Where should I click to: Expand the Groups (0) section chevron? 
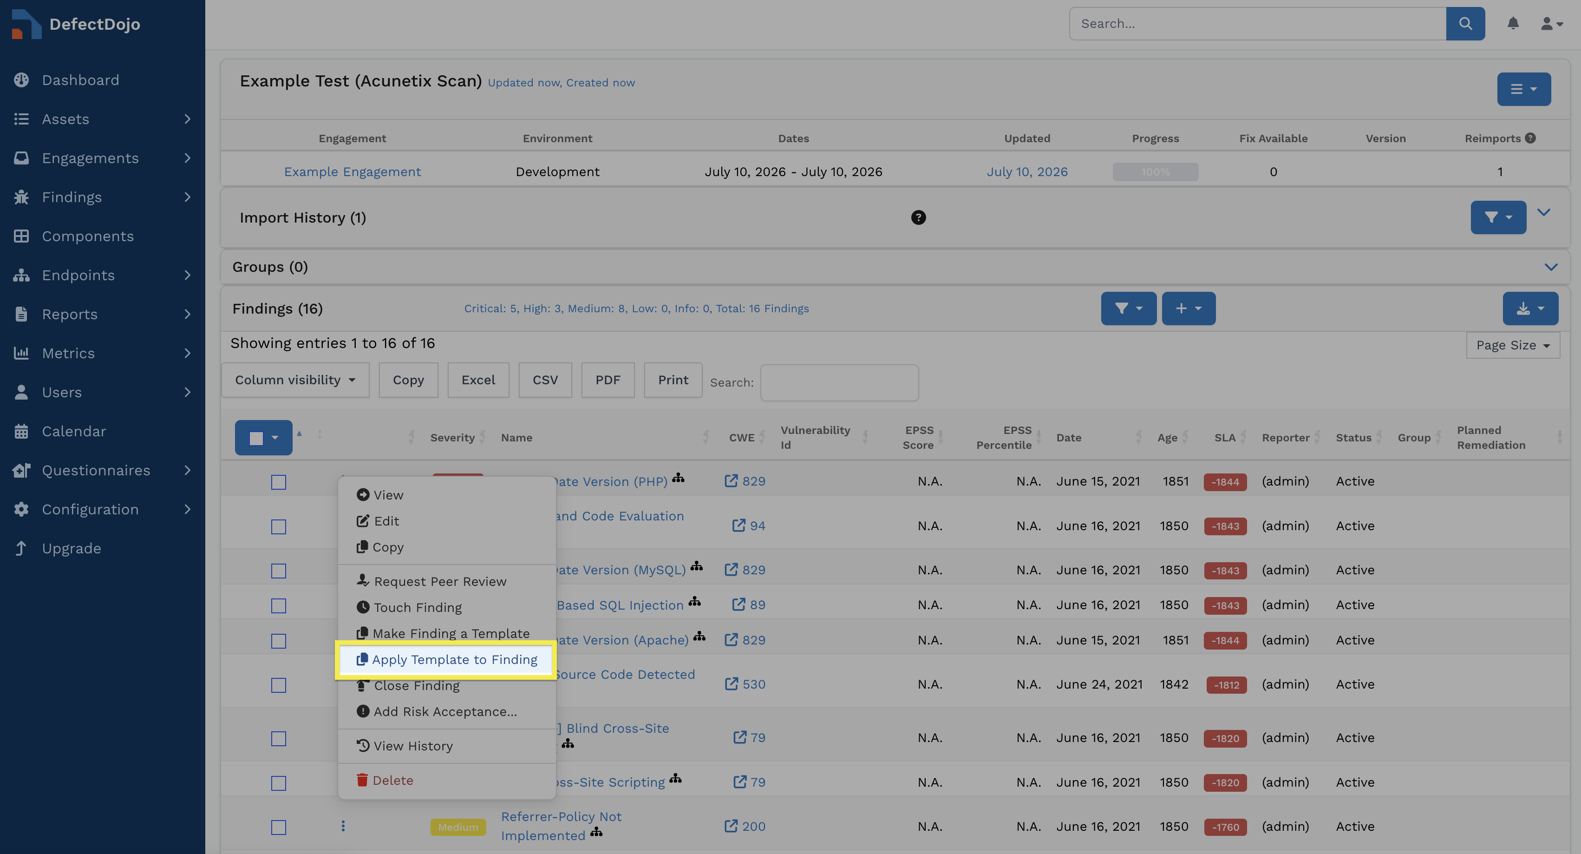(x=1551, y=267)
